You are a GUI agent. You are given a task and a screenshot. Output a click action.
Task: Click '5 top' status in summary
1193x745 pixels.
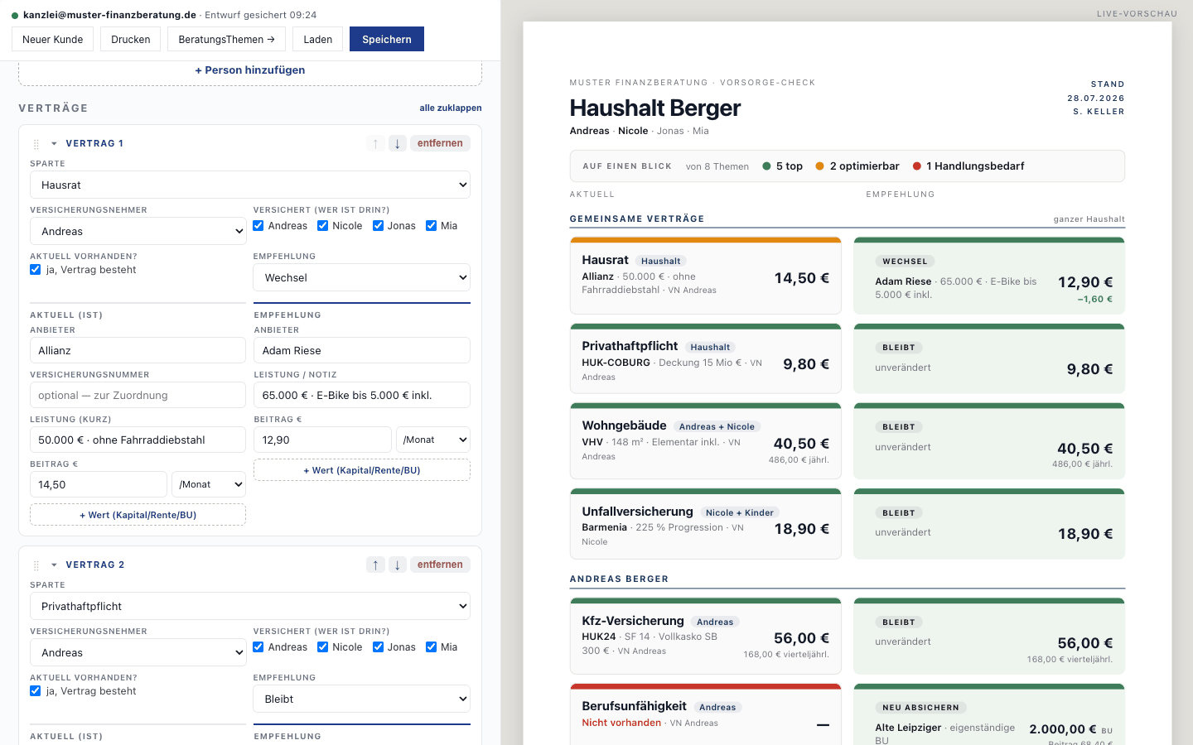tap(783, 166)
